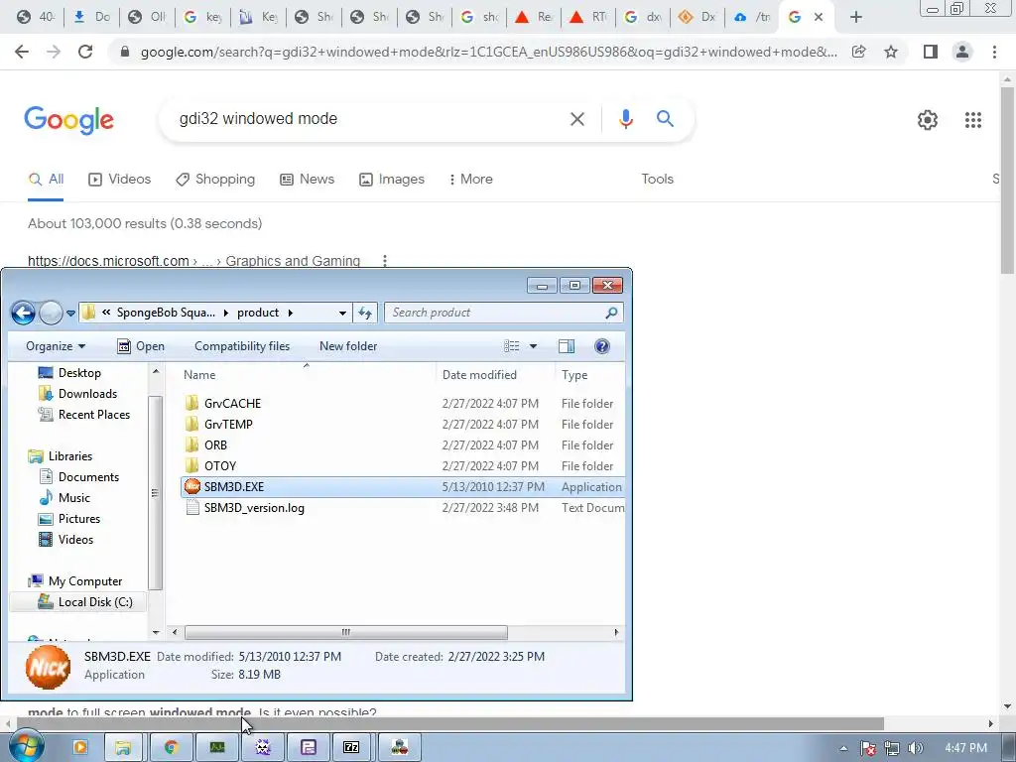Image resolution: width=1016 pixels, height=762 pixels.
Task: Click the Explorer horizontal scrollbar thumb
Action: pos(346,632)
